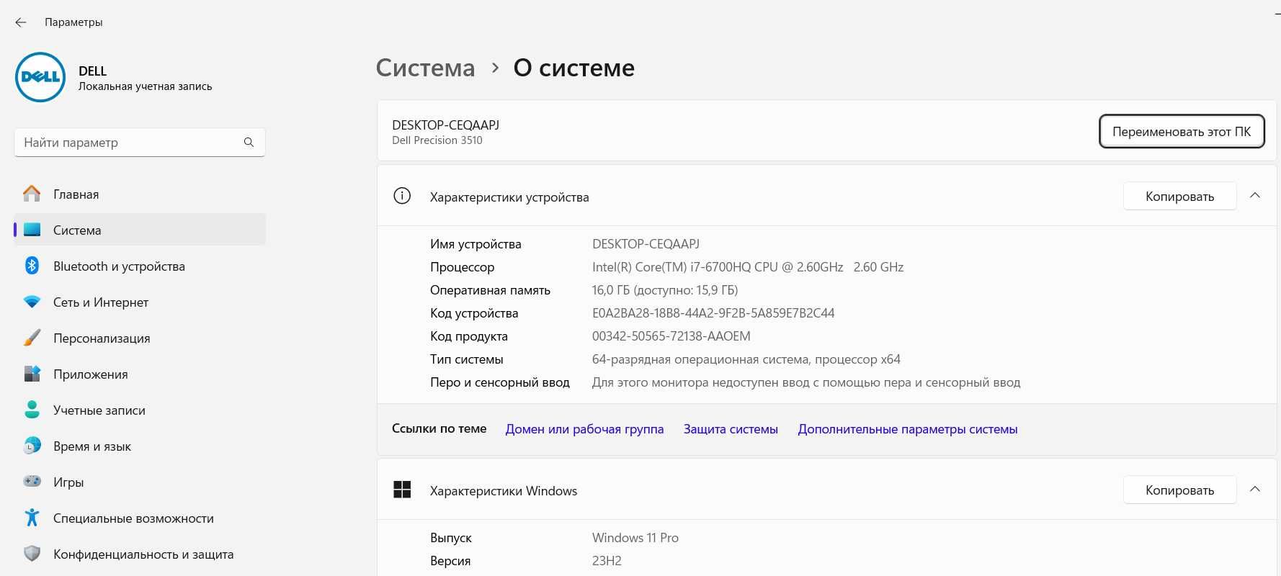The image size is (1281, 576).
Task: Click device ID E0A2BA28-18B8-44A2-9F2B-5A859E7B2C44
Action: click(x=713, y=313)
